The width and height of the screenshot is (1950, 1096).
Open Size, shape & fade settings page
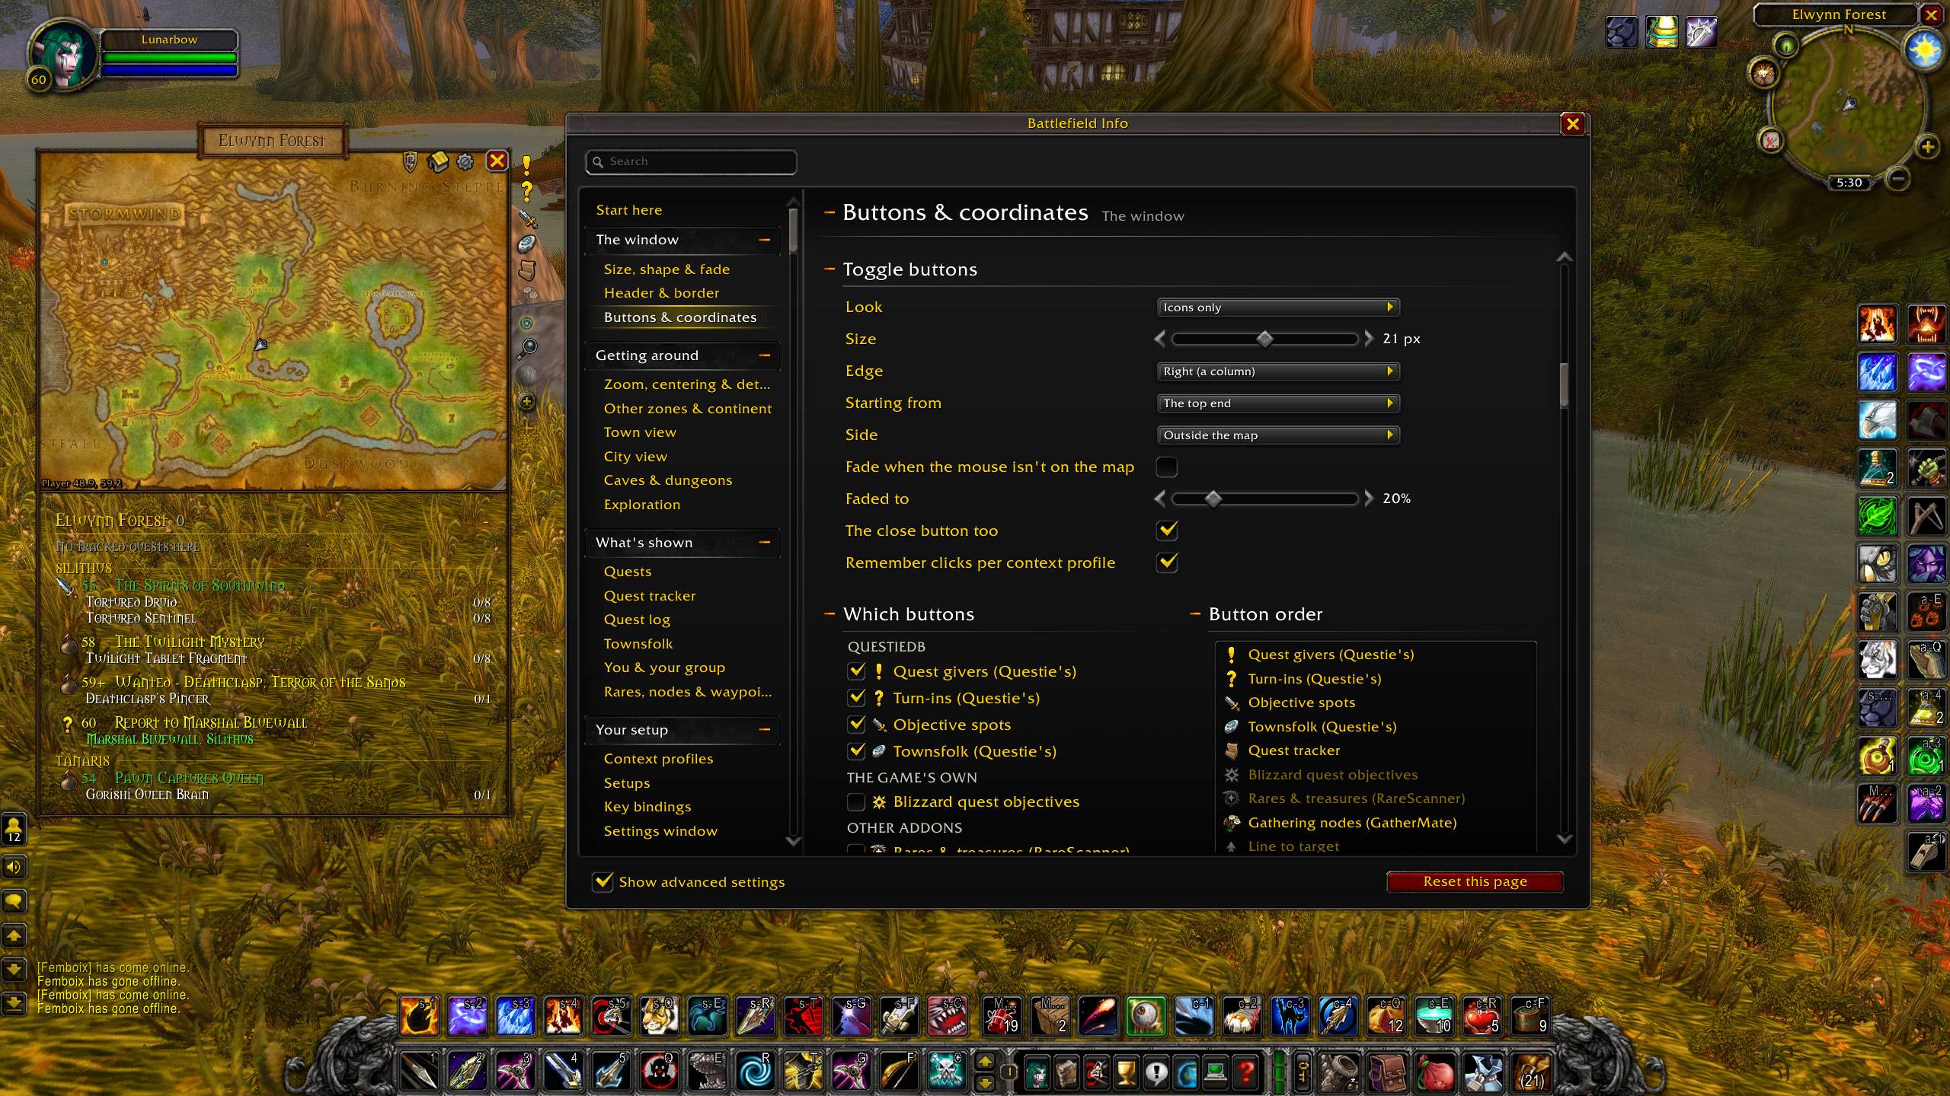click(x=667, y=269)
